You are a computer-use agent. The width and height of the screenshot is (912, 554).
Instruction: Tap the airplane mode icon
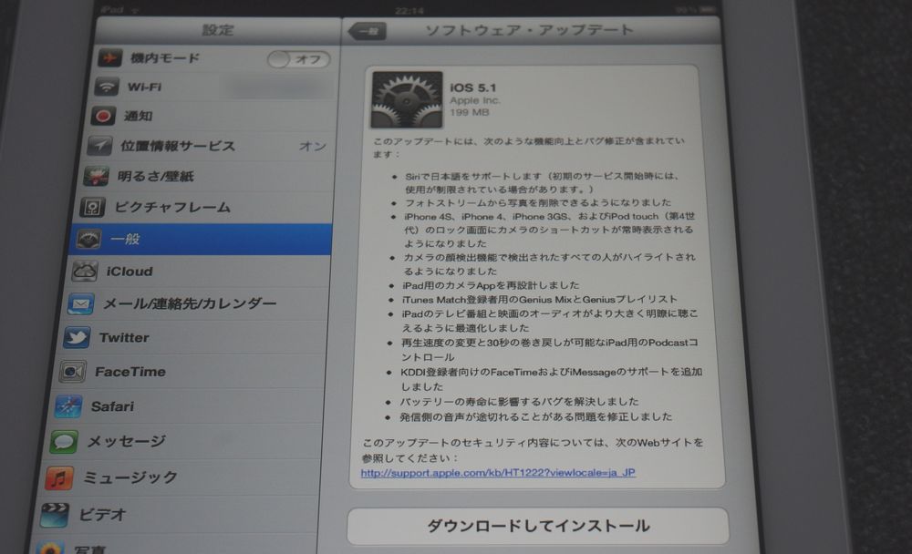tap(109, 59)
